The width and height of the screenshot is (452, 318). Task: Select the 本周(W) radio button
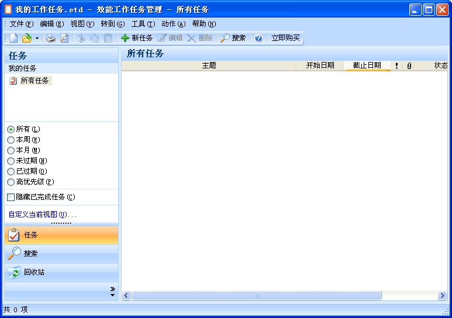11,140
